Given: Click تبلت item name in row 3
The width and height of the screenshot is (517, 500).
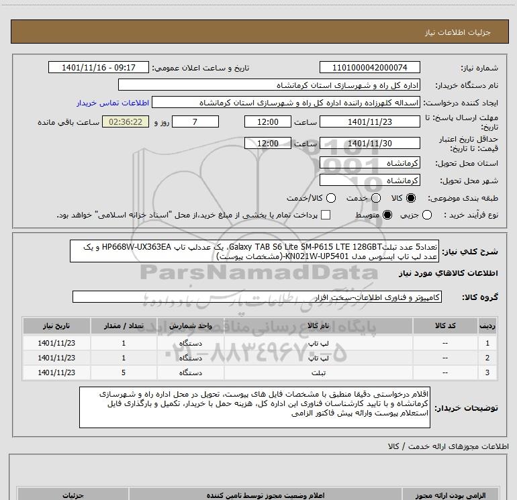Looking at the screenshot, I should click(x=318, y=372).
